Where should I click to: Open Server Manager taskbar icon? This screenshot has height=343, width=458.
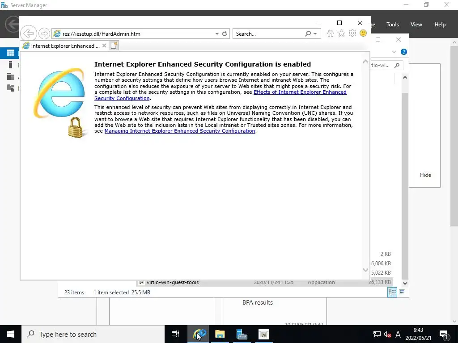(242, 334)
